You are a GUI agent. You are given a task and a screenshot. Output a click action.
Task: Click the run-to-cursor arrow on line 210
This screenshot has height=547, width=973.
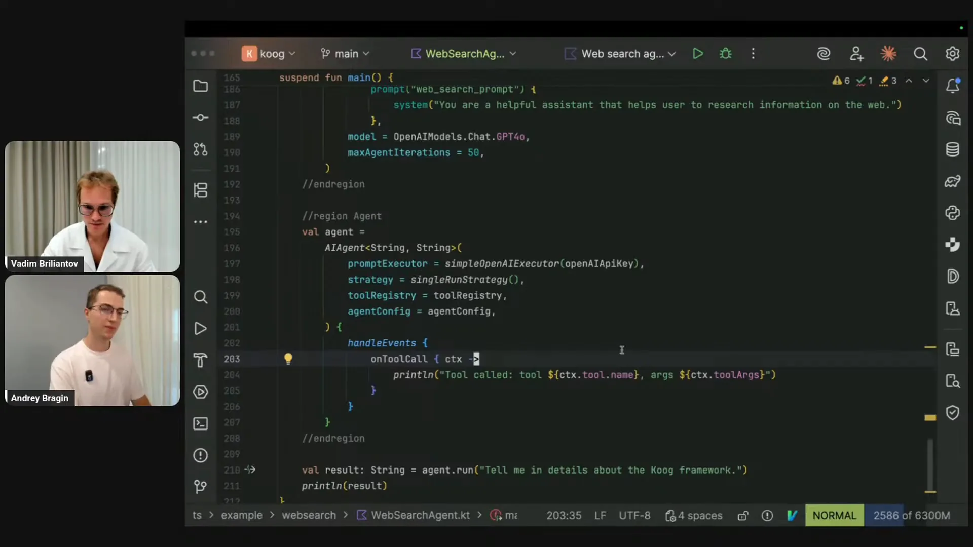(250, 470)
